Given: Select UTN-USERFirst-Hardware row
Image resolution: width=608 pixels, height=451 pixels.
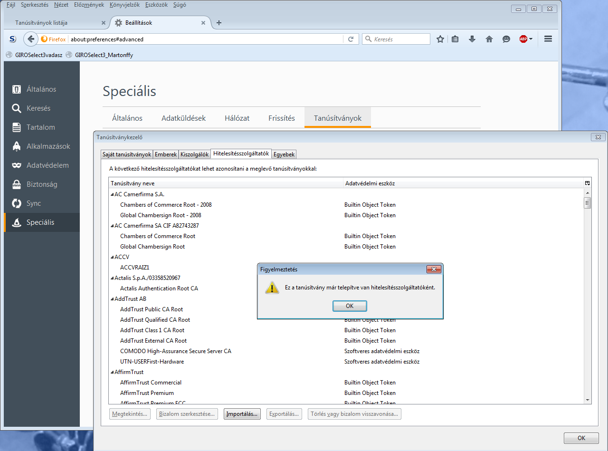Looking at the screenshot, I should [346, 362].
